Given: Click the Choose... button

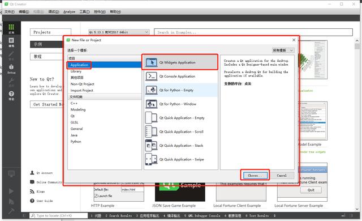Looking at the screenshot, I should tap(255, 176).
